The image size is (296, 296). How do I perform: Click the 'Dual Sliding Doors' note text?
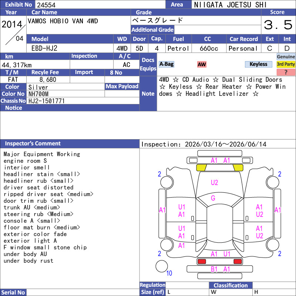click(x=252, y=80)
